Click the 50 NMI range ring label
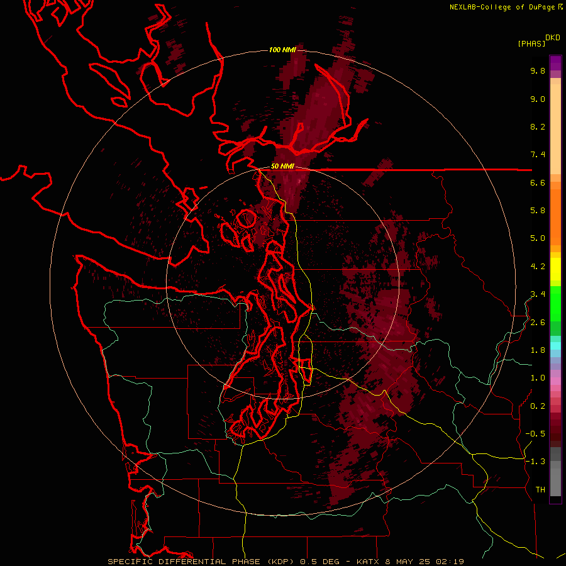The image size is (566, 566). [x=282, y=167]
